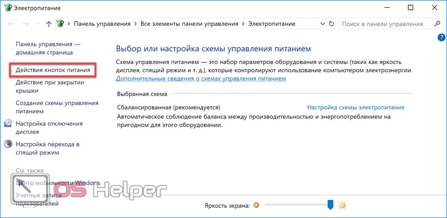Expand chevron after 'Все элементы панели управления'

click(x=243, y=24)
